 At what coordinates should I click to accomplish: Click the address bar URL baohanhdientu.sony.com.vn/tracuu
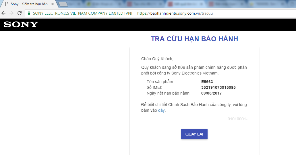[175, 13]
